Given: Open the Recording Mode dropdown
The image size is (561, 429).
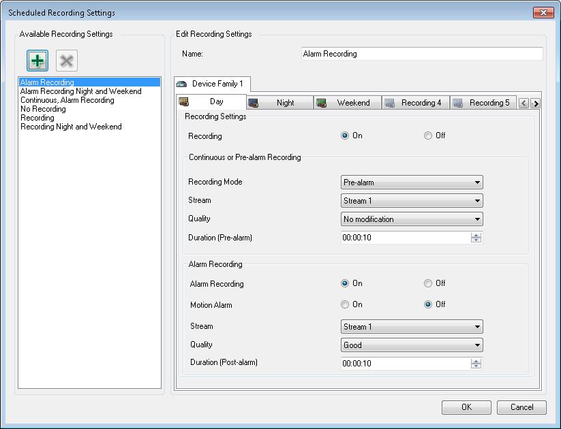Looking at the screenshot, I should (x=412, y=182).
